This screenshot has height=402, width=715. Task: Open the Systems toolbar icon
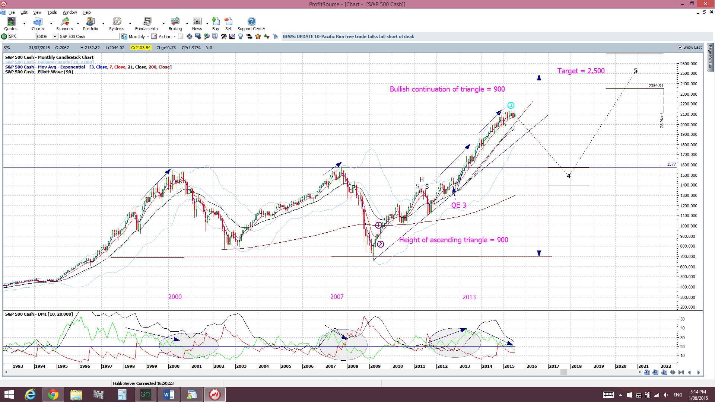point(117,24)
